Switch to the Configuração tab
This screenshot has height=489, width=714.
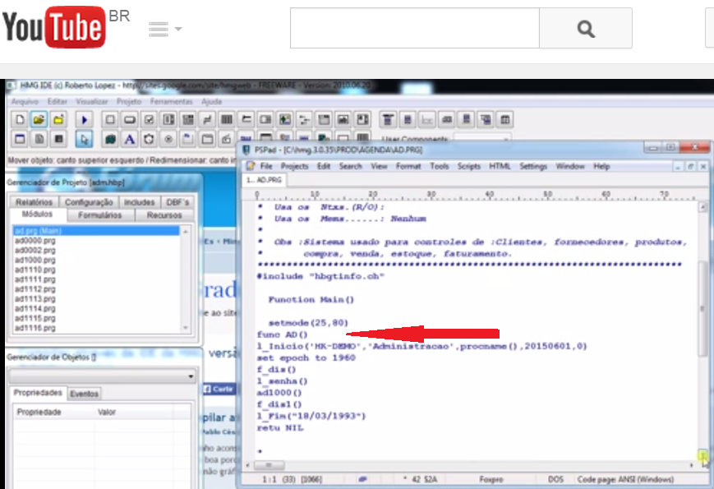point(89,202)
